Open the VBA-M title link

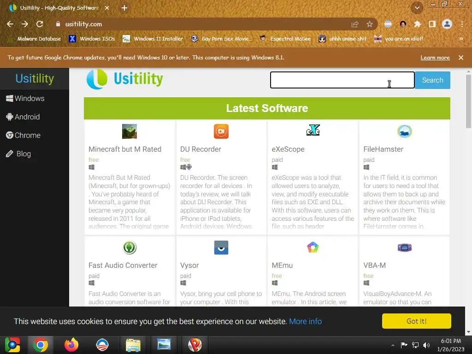click(x=374, y=265)
